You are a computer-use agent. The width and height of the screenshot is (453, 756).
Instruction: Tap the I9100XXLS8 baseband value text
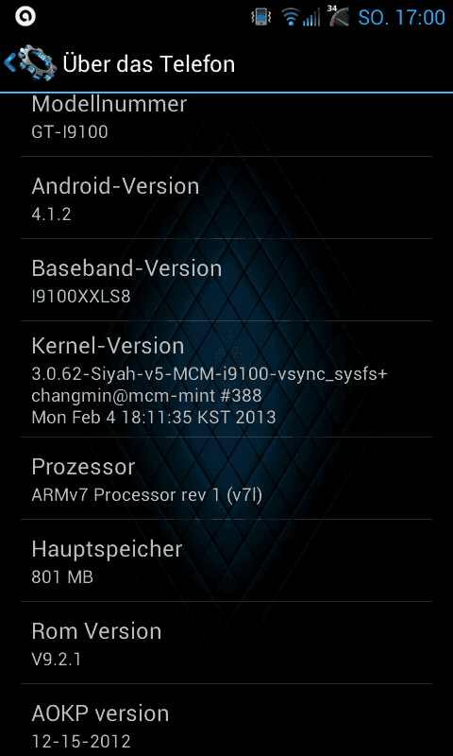(x=81, y=296)
